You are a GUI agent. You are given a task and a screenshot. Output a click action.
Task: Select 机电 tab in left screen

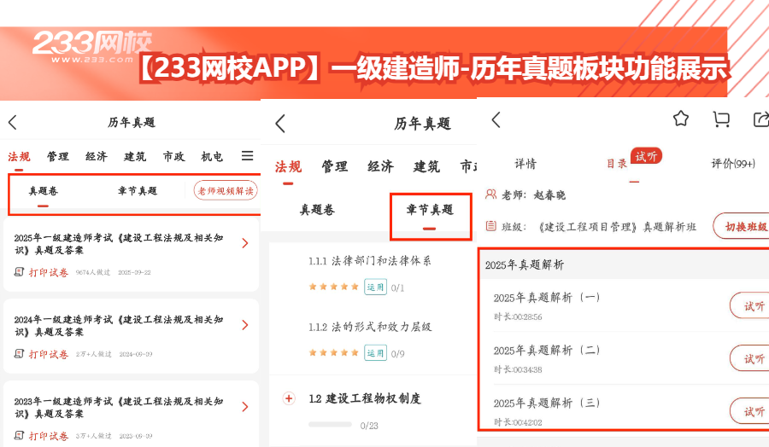[212, 157]
